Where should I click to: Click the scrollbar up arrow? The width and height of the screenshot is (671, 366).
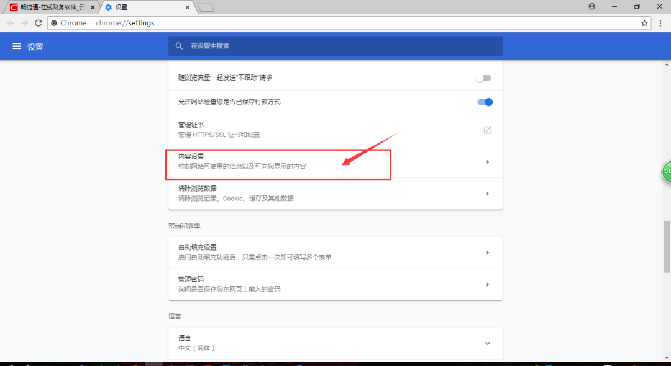[x=667, y=64]
